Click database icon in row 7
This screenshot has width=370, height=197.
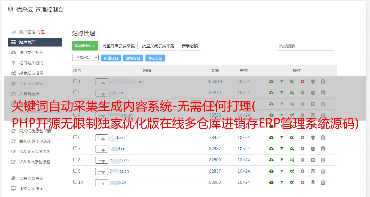(x=313, y=149)
